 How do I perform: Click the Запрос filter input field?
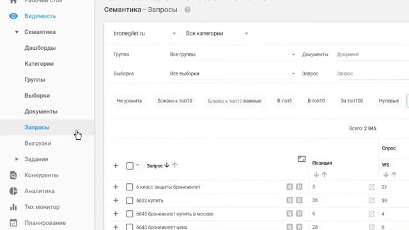[373, 74]
